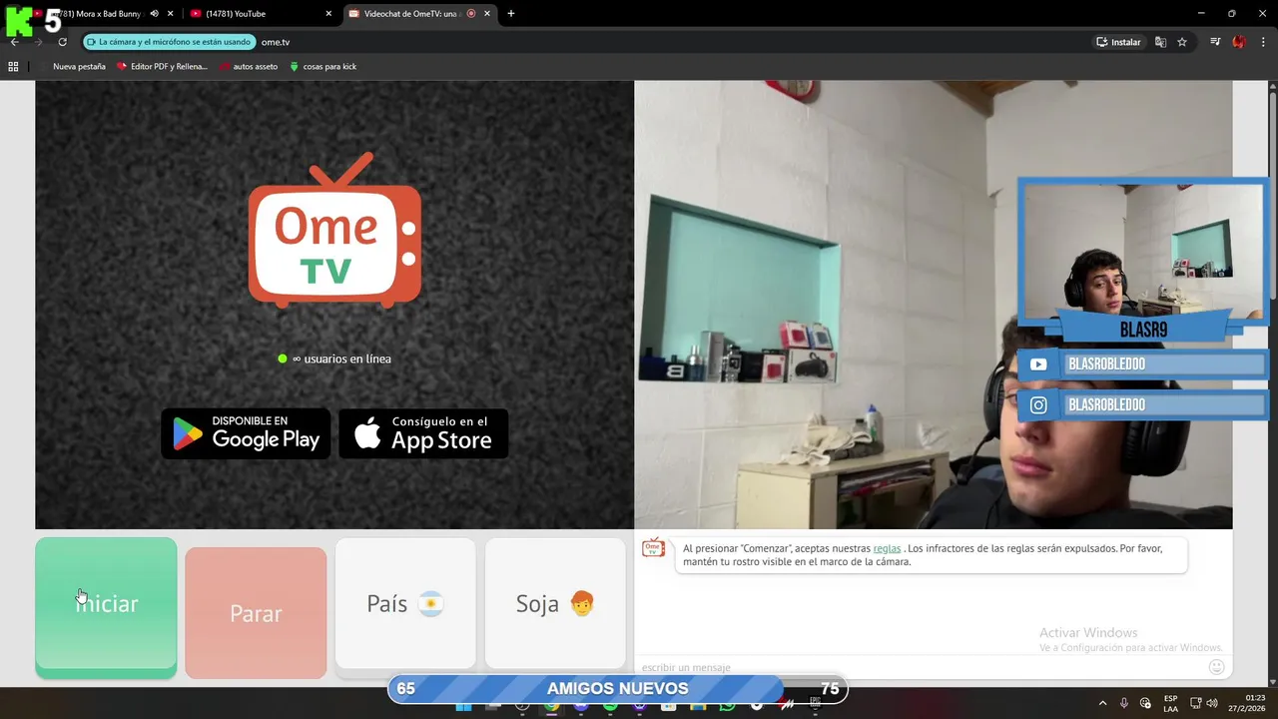The width and height of the screenshot is (1278, 719).
Task: Open the volume tray icon
Action: pyautogui.click(x=1212, y=703)
